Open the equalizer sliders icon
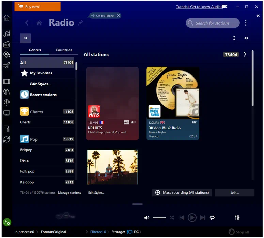Screen dimensions: 264x238 [237, 218]
